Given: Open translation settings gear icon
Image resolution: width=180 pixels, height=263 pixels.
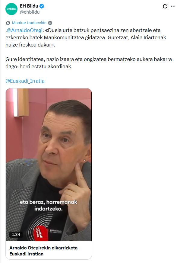Looking at the screenshot, I should coord(50,23).
